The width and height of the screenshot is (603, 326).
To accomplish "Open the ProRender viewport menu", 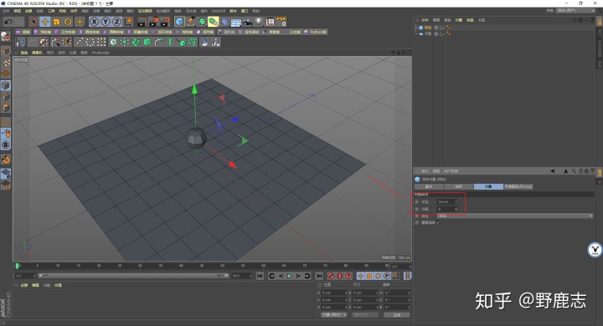I will (100, 53).
